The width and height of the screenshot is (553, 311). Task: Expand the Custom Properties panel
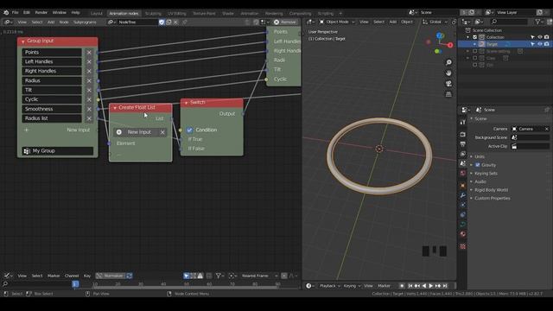click(x=492, y=198)
